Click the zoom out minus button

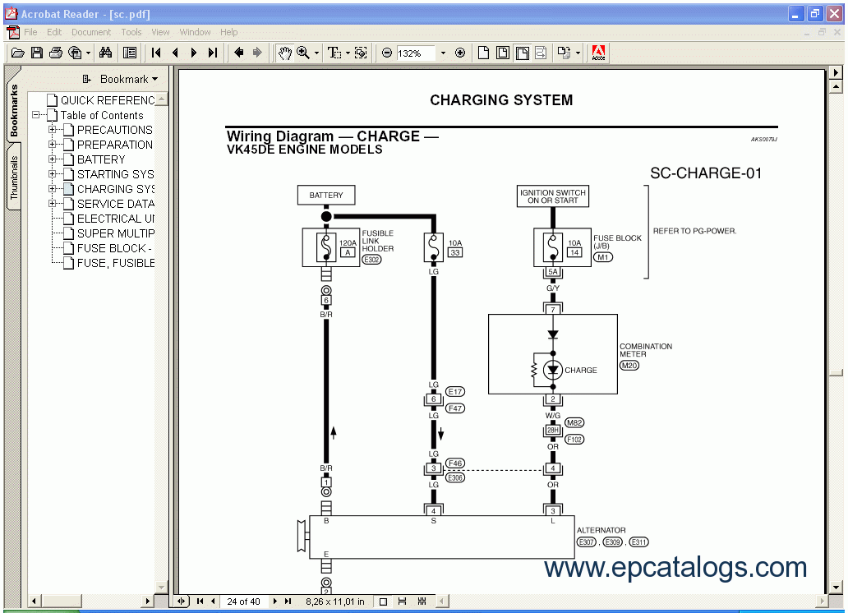pos(387,53)
